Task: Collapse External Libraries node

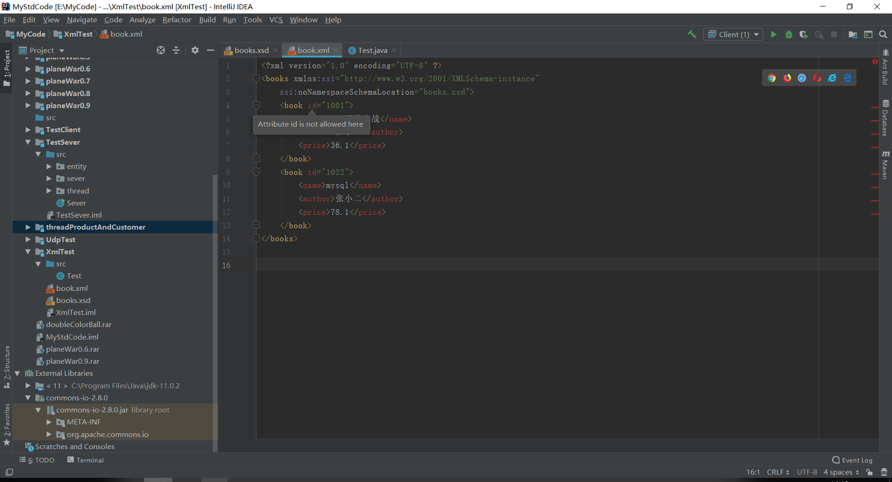Action: (17, 373)
